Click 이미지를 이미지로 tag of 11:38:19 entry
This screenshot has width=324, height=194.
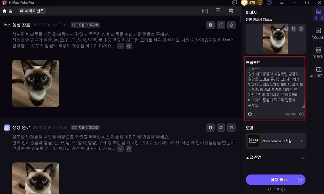[x=85, y=25]
